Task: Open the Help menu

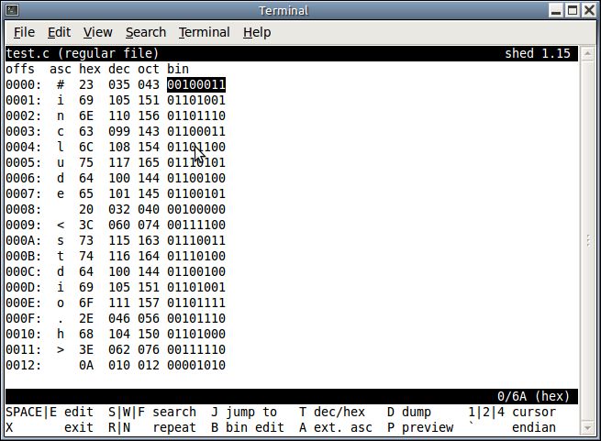Action: (x=257, y=32)
